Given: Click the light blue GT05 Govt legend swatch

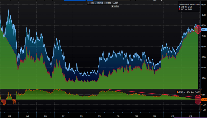Looking at the screenshot, I should (179, 7).
